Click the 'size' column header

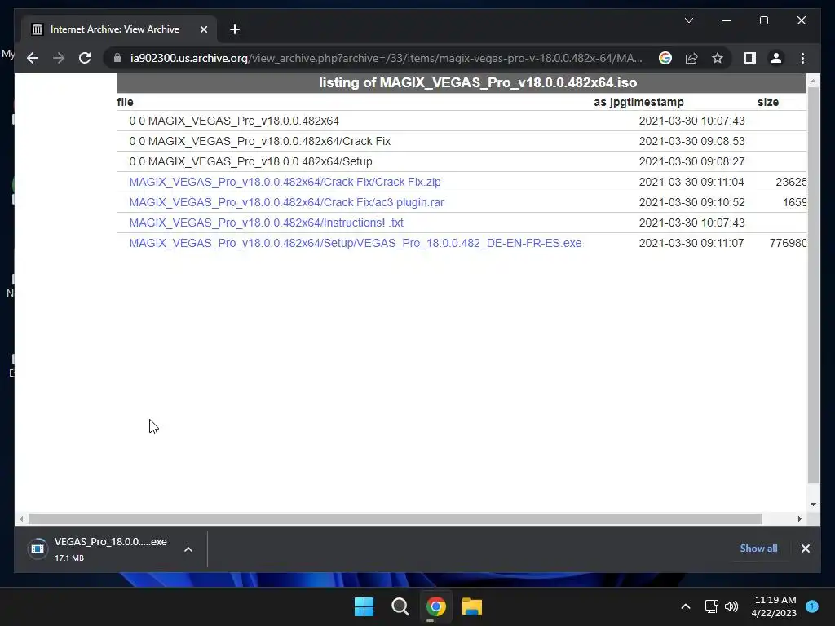[768, 102]
